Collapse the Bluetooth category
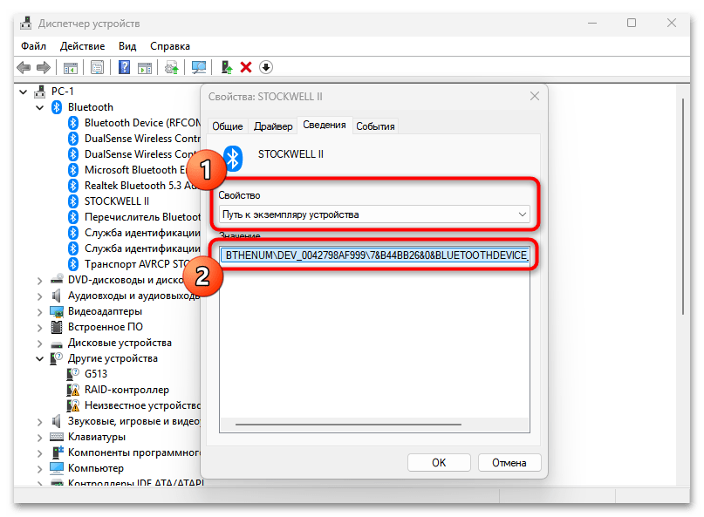Viewport: 704px width, 517px height. (40, 108)
